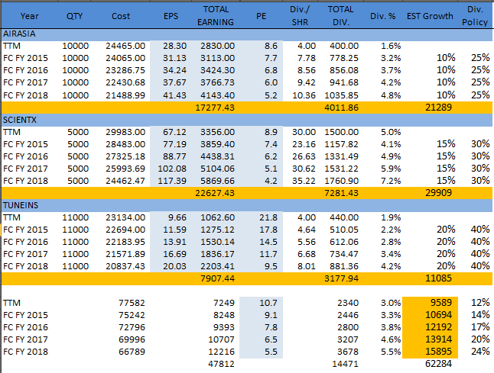The image size is (494, 373).
Task: Select summary cost cell 77582
Action: click(132, 303)
